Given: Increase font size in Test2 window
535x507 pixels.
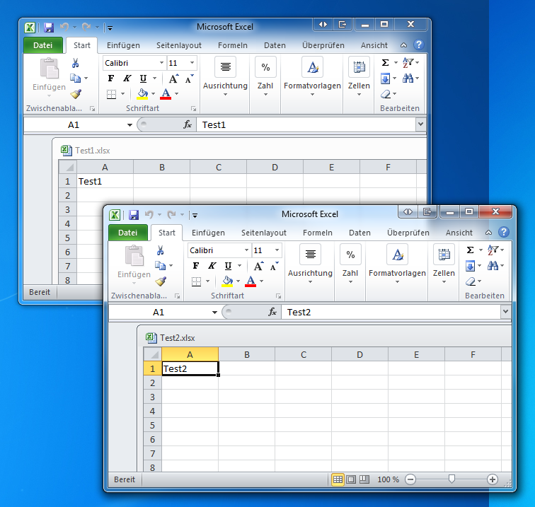Looking at the screenshot, I should tap(258, 266).
